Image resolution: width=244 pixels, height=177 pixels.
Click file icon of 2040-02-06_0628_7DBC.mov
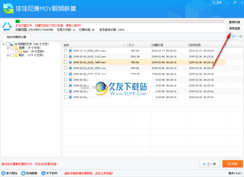click(70, 68)
